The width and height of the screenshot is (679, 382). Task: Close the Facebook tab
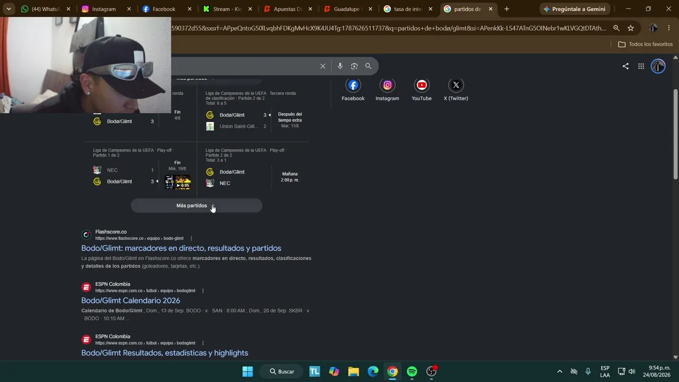click(189, 9)
